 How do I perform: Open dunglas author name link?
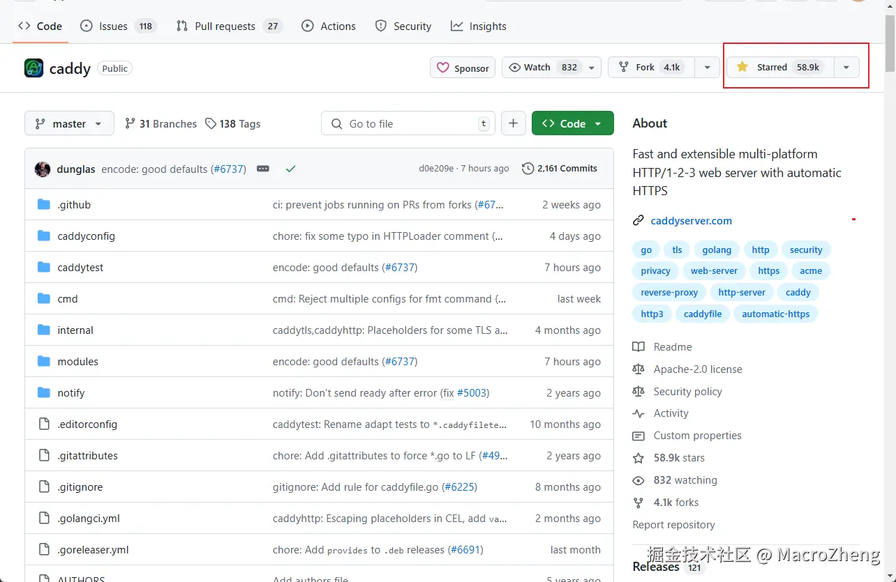coord(76,169)
